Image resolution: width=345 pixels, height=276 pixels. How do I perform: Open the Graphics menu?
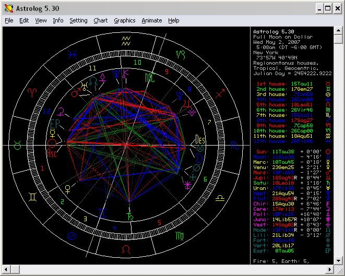124,20
